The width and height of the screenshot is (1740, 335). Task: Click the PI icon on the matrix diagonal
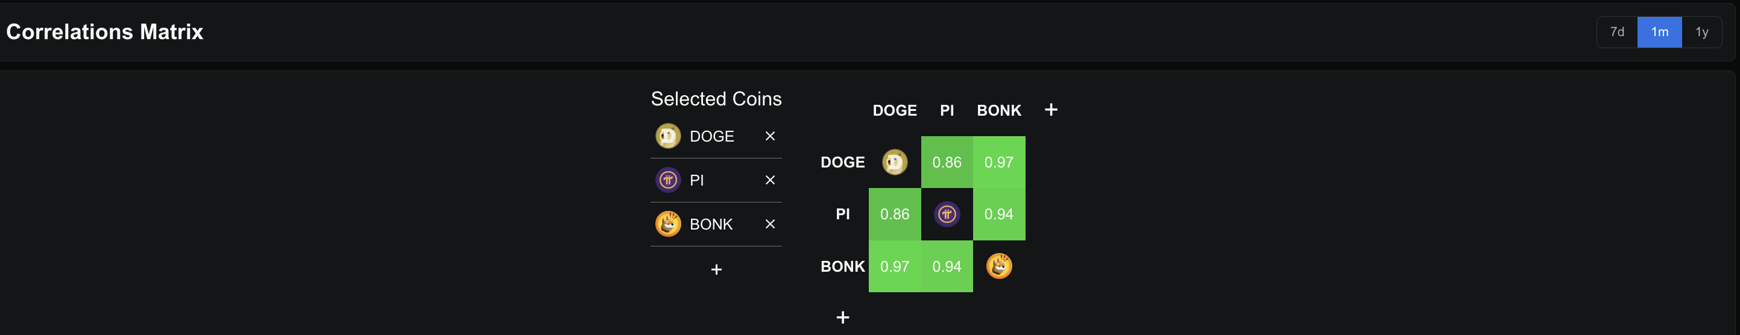(x=947, y=214)
